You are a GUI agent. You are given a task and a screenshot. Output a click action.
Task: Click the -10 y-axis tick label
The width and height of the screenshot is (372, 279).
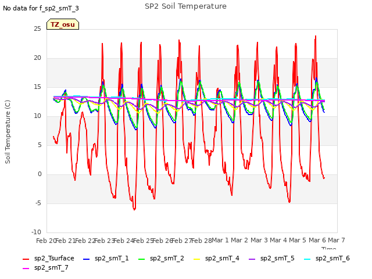pos(36,232)
